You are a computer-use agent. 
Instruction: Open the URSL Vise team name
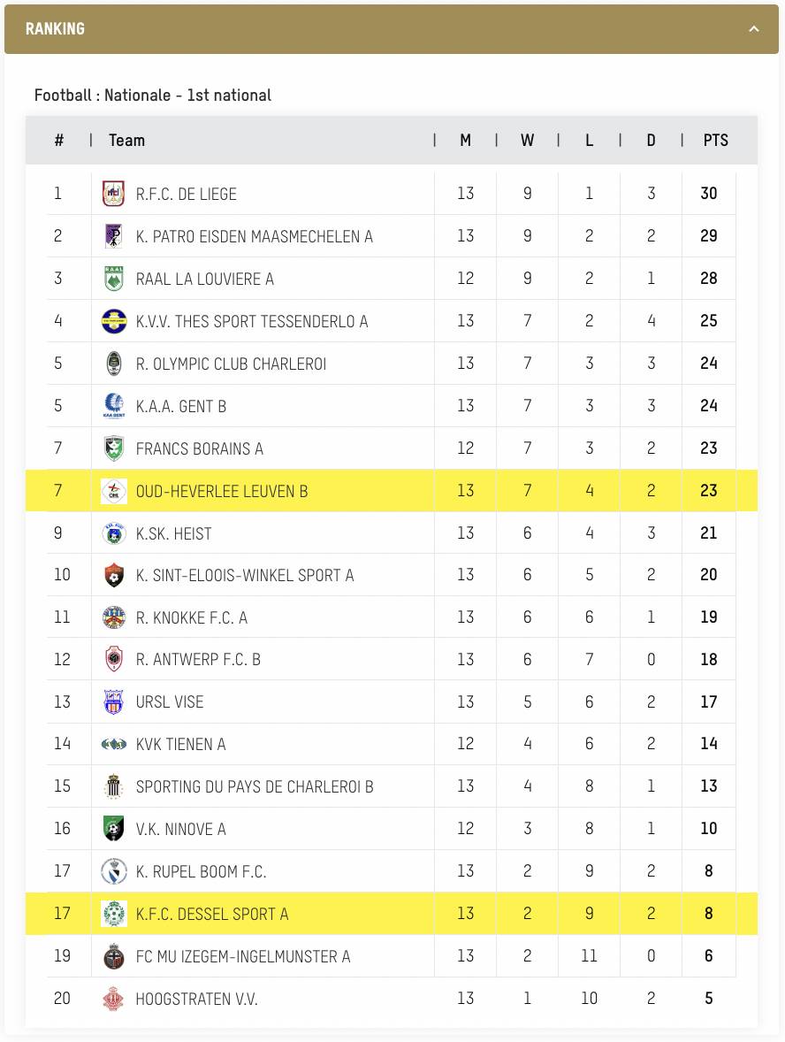[170, 701]
